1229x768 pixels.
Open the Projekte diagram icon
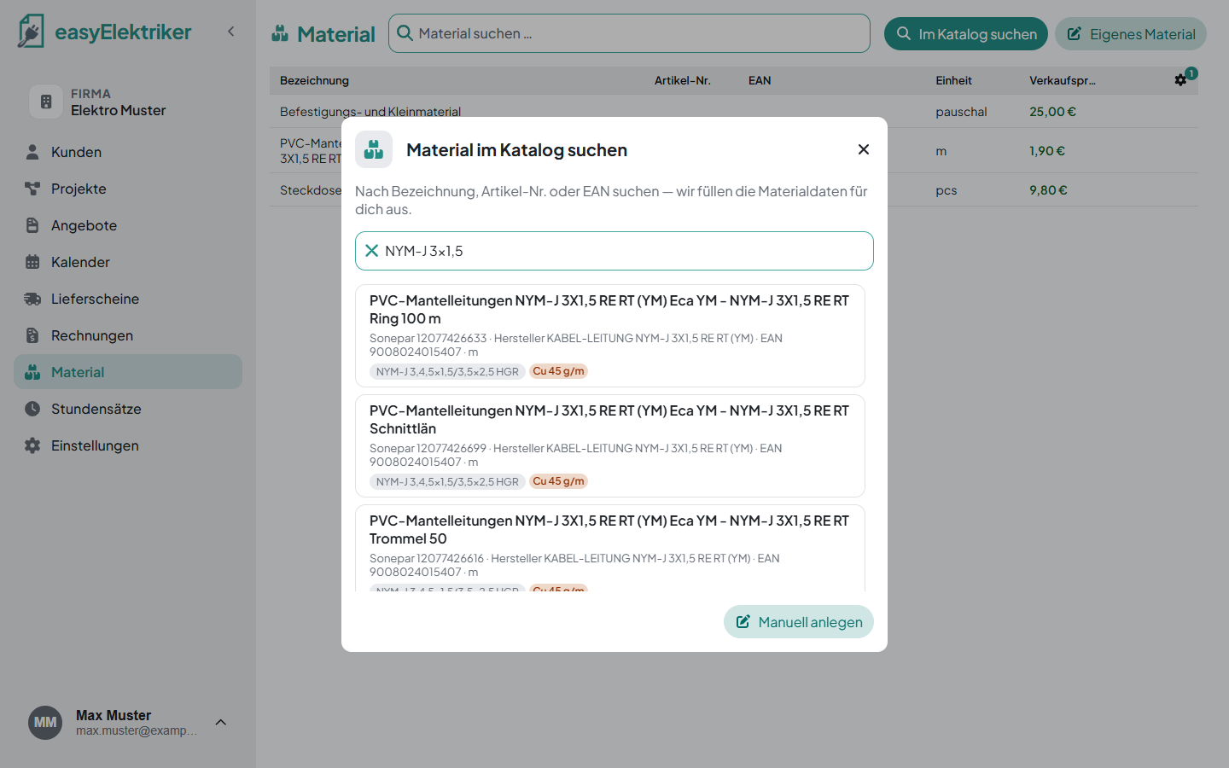tap(32, 189)
